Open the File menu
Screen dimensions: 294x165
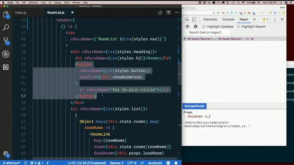coord(17,3)
